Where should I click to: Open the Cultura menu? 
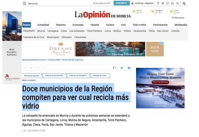click(110, 25)
